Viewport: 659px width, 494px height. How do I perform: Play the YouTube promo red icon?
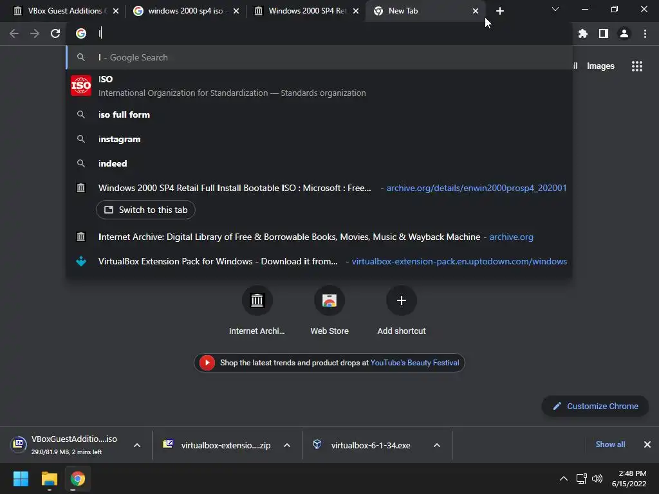click(207, 363)
